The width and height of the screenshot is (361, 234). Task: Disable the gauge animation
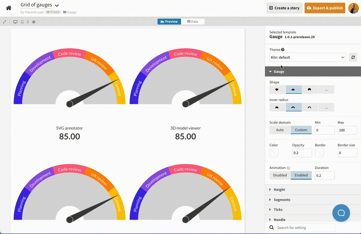tap(280, 175)
